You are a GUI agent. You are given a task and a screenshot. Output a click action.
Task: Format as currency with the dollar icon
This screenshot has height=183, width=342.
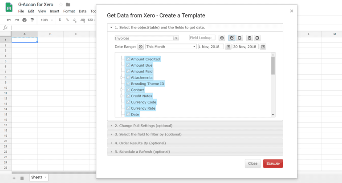60,20
